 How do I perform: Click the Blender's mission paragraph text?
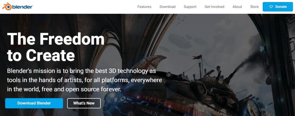click(x=84, y=80)
